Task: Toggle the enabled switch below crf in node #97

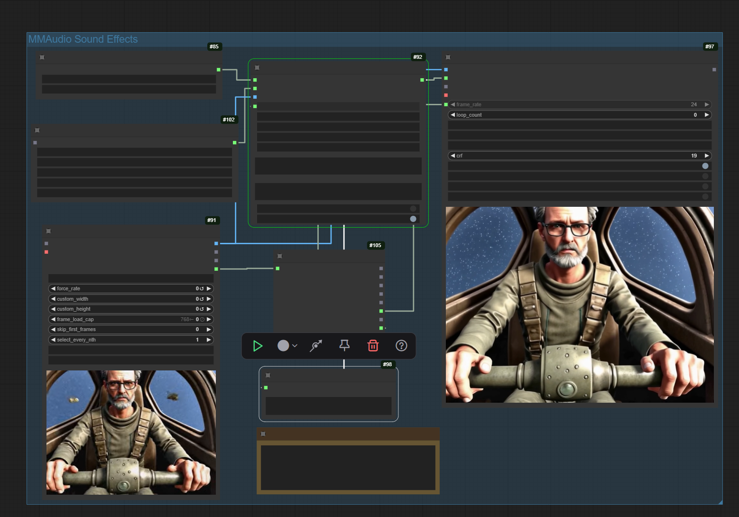Action: click(x=705, y=166)
